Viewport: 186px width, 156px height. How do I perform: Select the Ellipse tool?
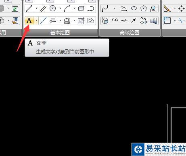(x=134, y=8)
